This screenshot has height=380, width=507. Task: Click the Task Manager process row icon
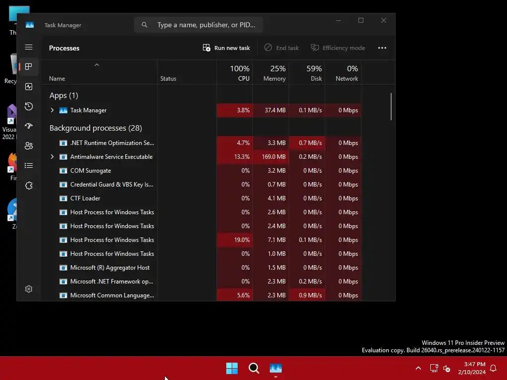pyautogui.click(x=63, y=110)
